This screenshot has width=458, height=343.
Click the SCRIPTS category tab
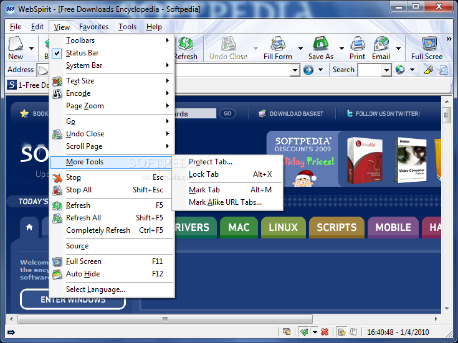tap(336, 227)
